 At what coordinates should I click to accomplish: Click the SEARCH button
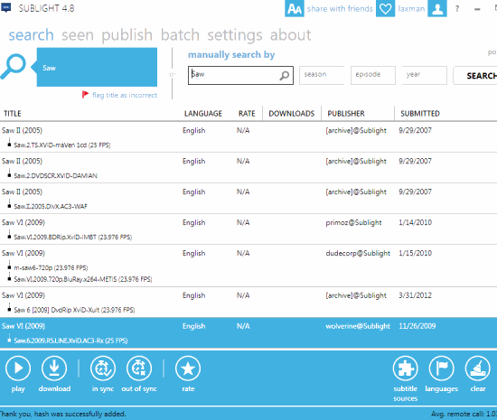[x=474, y=75]
